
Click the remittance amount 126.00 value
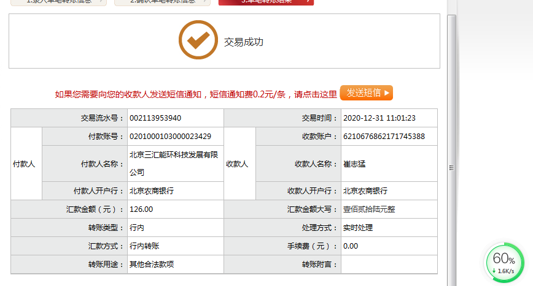click(141, 209)
